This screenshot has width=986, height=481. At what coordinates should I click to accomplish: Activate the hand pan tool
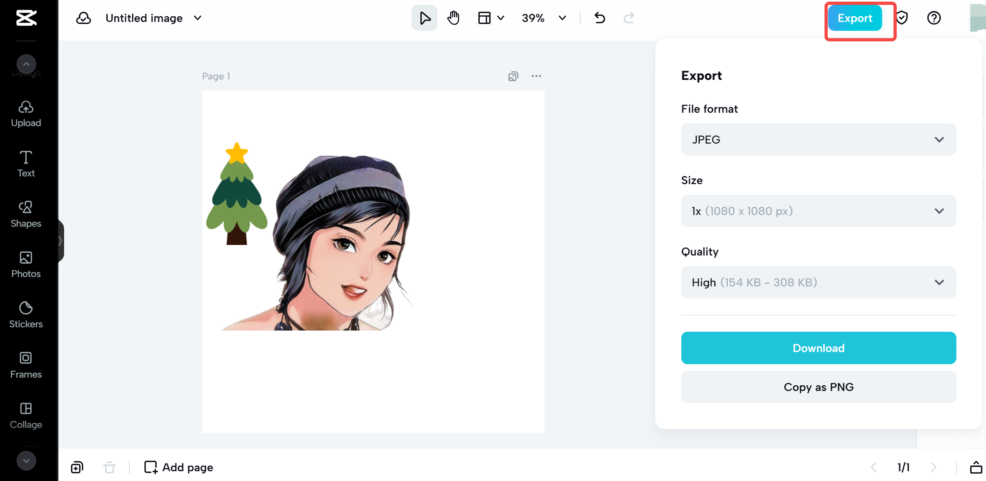click(453, 17)
